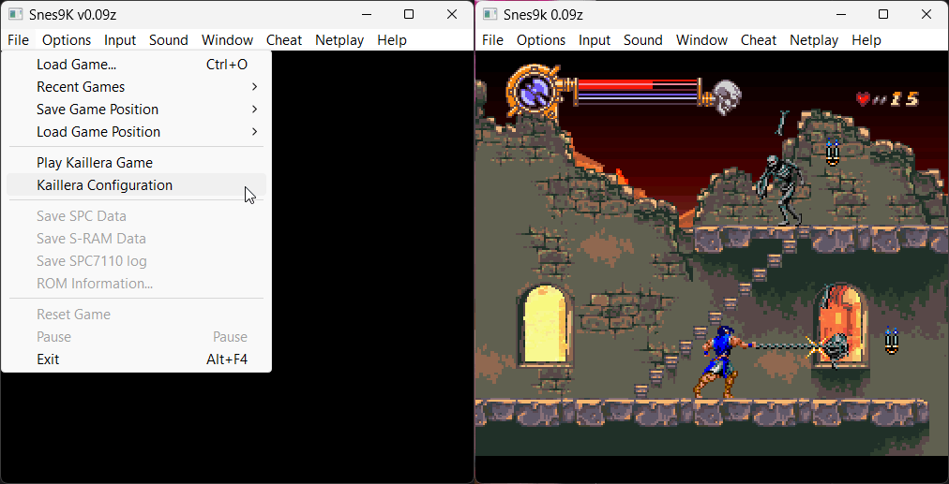949x484 pixels.
Task: Open File menu in right Snes9k 0.09z window
Action: [492, 40]
